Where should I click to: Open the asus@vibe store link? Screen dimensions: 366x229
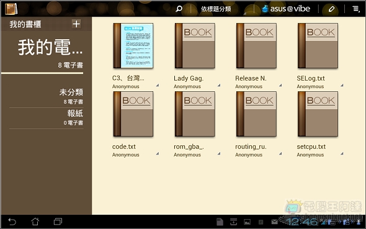(286, 9)
